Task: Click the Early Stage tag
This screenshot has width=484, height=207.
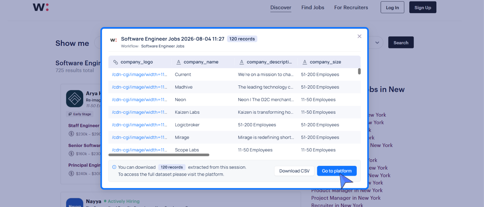Action: [x=80, y=114]
